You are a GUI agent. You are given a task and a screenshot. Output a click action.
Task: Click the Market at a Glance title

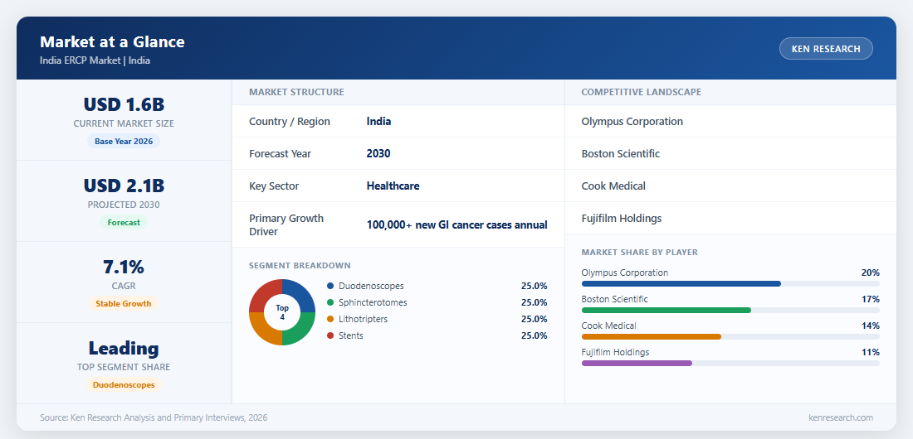112,42
